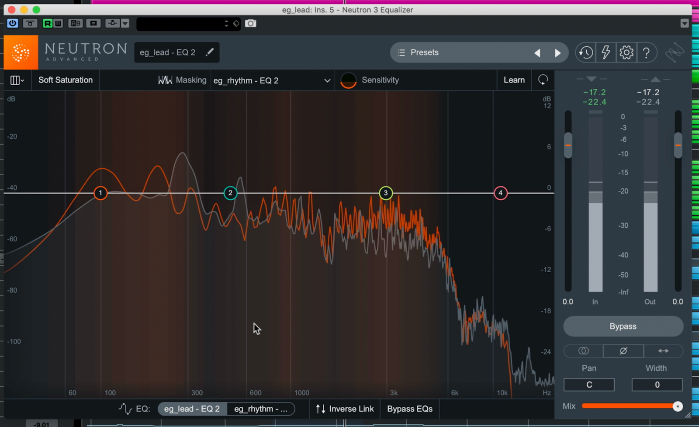
Task: Toggle phase invert icon
Action: coord(623,351)
